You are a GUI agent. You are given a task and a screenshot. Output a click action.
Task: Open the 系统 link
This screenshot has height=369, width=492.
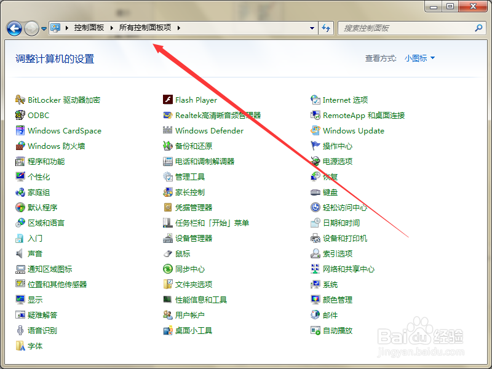[x=330, y=285]
